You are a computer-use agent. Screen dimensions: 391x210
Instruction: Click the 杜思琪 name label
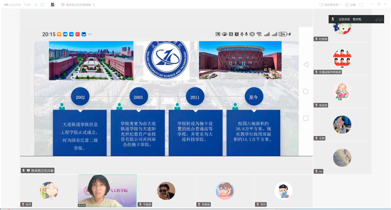[x=321, y=39]
